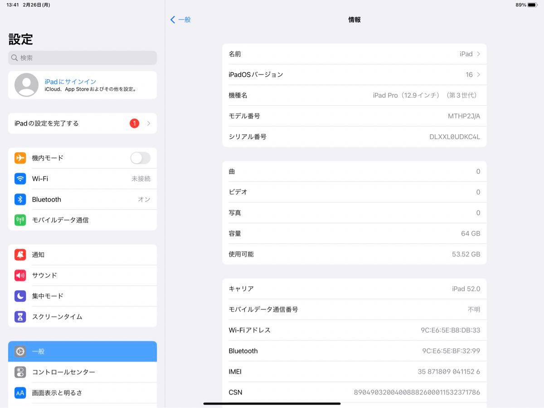Tap the Bluetooth address 9C:E6:5E:BF:32:99

(x=451, y=351)
